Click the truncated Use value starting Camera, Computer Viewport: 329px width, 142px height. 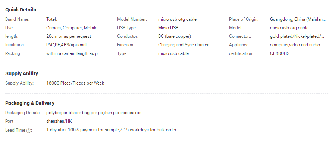pyautogui.click(x=74, y=28)
